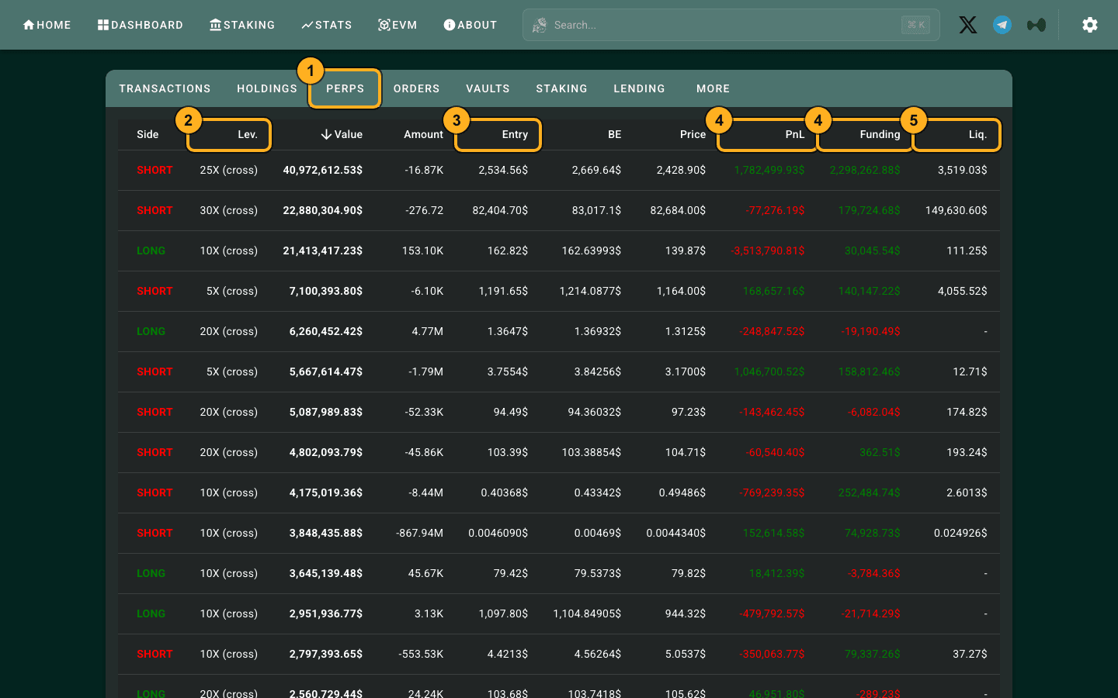Click the chart line icon beside STATS
The width and height of the screenshot is (1118, 698).
(307, 25)
